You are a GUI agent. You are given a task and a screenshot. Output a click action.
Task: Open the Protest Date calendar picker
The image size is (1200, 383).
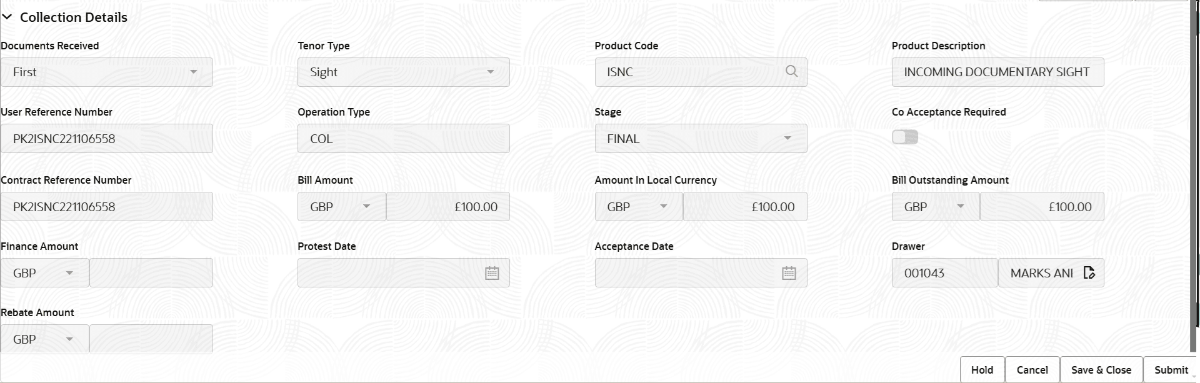pyautogui.click(x=492, y=272)
